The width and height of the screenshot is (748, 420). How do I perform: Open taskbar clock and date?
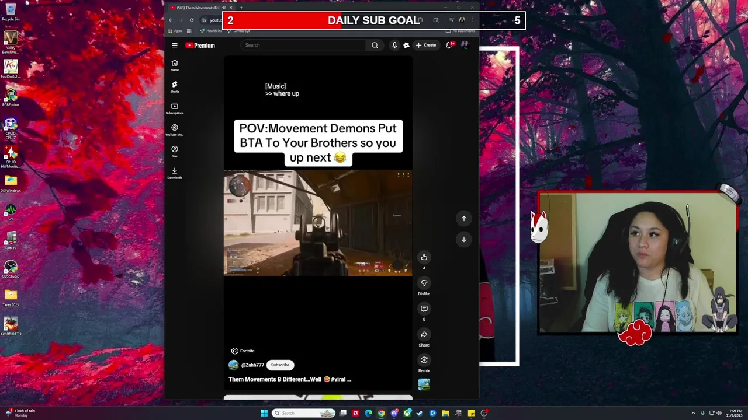(733, 413)
